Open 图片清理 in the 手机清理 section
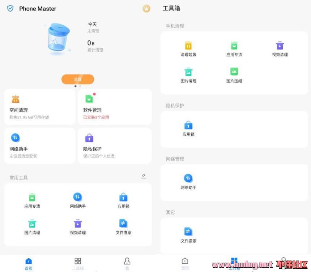Viewport: 311px width, 272px height. pos(188,75)
